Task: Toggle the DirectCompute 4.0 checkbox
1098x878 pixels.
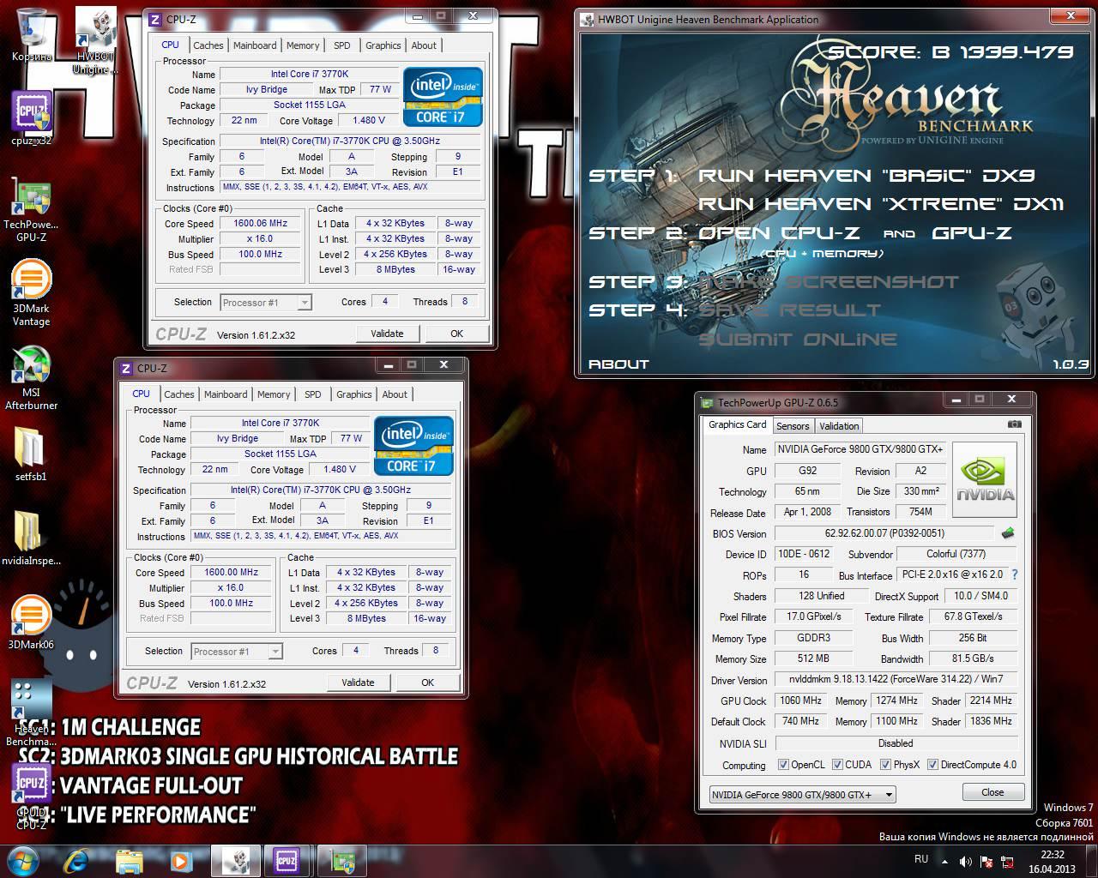Action: click(932, 765)
